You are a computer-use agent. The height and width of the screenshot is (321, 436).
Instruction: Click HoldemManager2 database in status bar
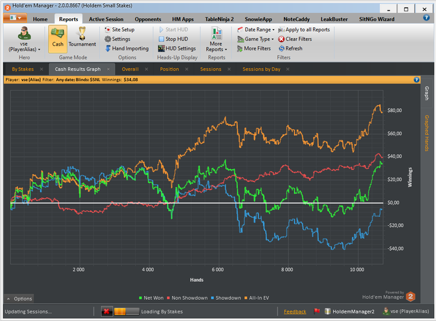[349, 311]
